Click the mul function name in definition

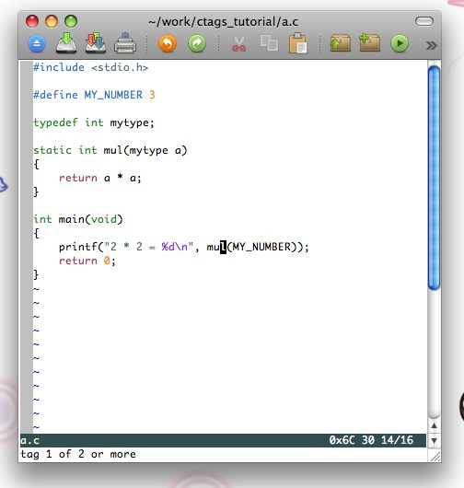[x=113, y=150]
